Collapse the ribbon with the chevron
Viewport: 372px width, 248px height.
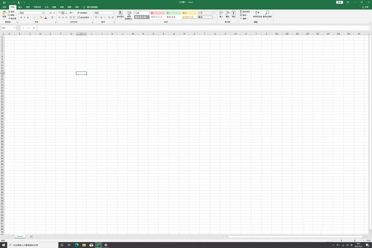(370, 23)
